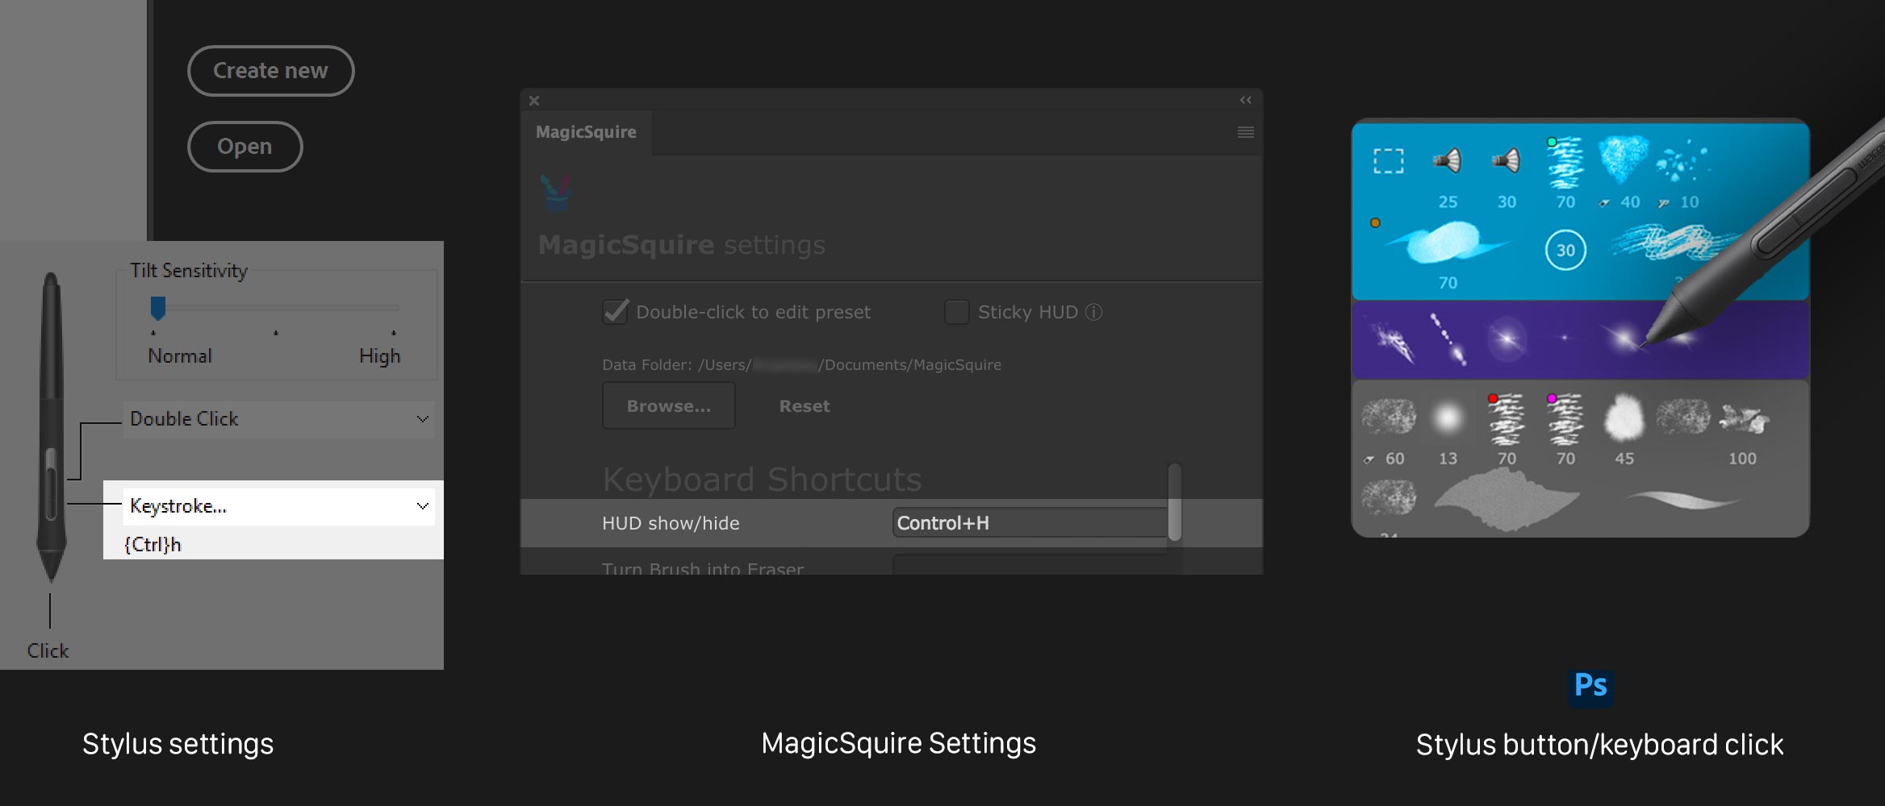Click the {Ctrl}h keystroke text
Image resolution: width=1885 pixels, height=806 pixels.
click(x=153, y=545)
